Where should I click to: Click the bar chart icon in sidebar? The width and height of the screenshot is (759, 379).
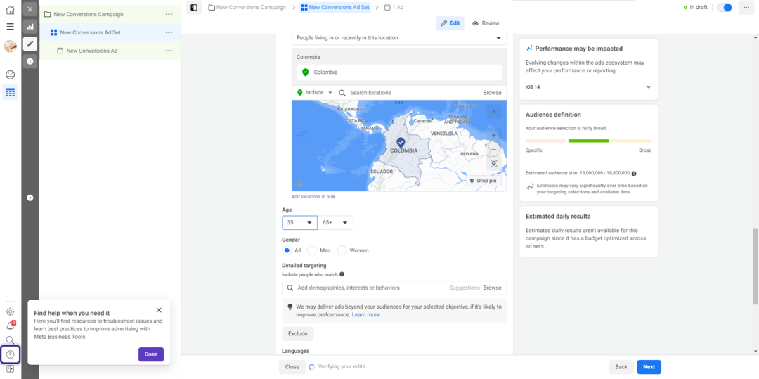pos(30,27)
